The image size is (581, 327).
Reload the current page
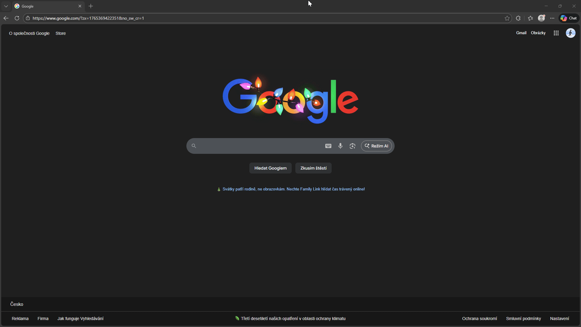(x=17, y=18)
